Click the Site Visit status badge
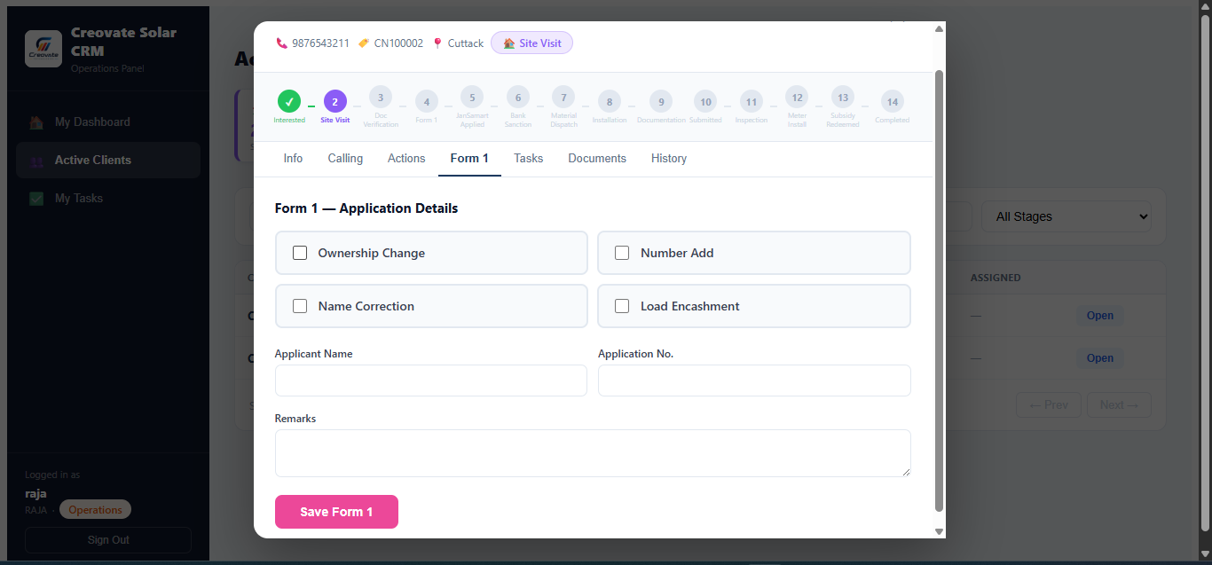 click(x=531, y=43)
